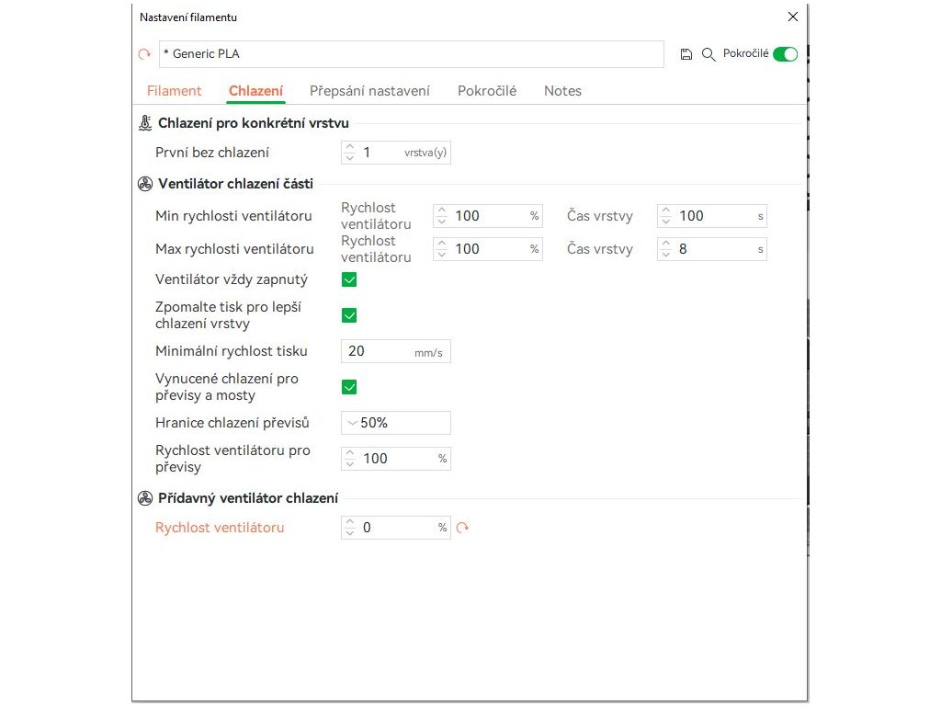Click the save preset floppy disk icon
The width and height of the screenshot is (941, 706).
tap(686, 54)
